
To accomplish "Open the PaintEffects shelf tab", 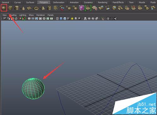I will pyautogui.click(x=118, y=2).
